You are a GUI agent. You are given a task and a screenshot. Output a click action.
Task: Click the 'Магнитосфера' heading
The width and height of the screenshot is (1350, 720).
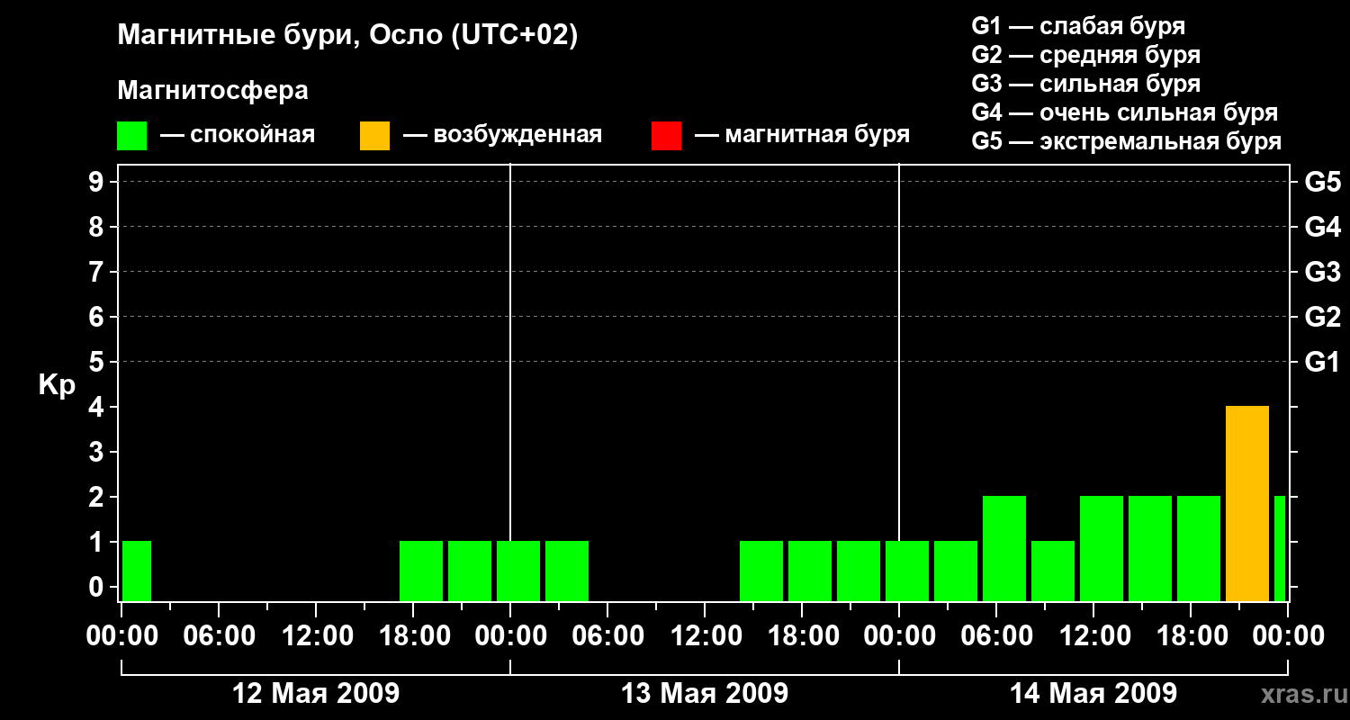coord(212,91)
